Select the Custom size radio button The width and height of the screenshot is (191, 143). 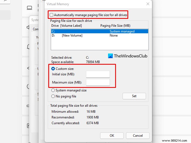click(53, 69)
